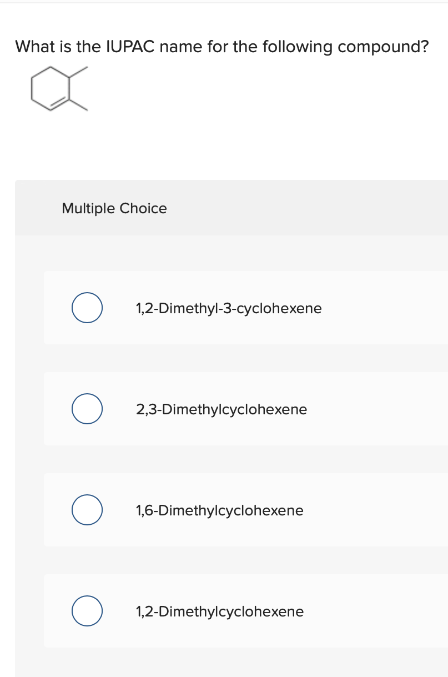The height and width of the screenshot is (677, 448).
Task: Choose the 2,3-Dimethylcyclohexene radio button
Action: point(87,409)
